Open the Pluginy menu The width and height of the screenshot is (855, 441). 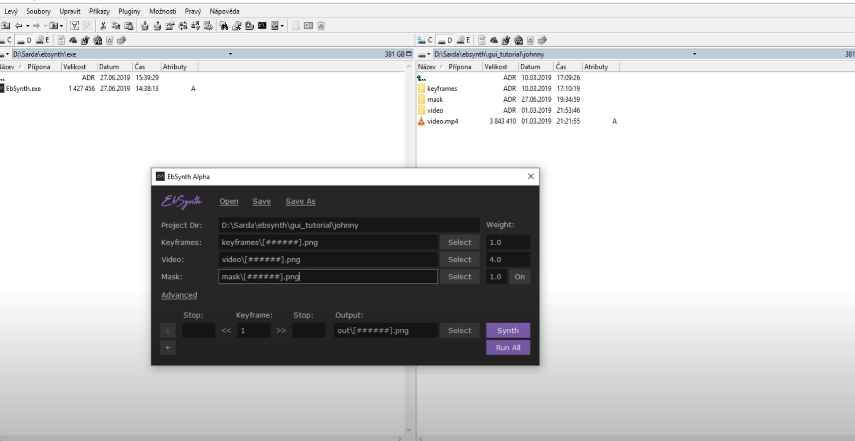pos(129,11)
